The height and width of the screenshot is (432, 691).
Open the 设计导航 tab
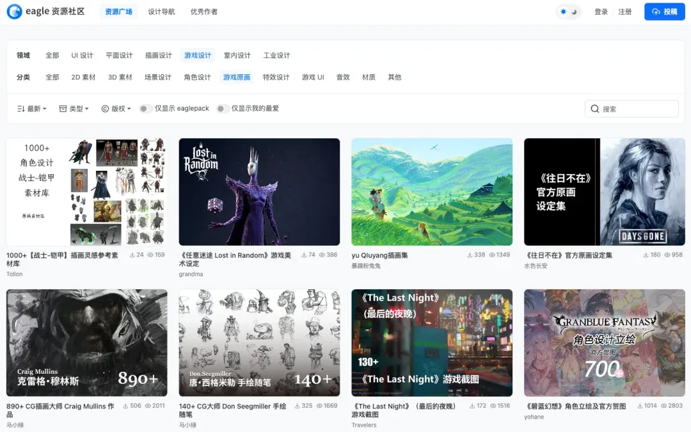161,12
